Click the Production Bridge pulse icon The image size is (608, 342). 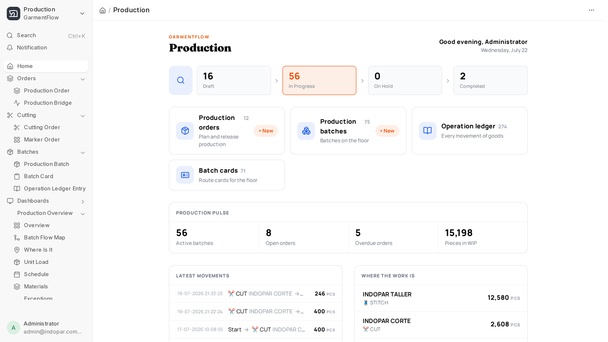pos(17,103)
